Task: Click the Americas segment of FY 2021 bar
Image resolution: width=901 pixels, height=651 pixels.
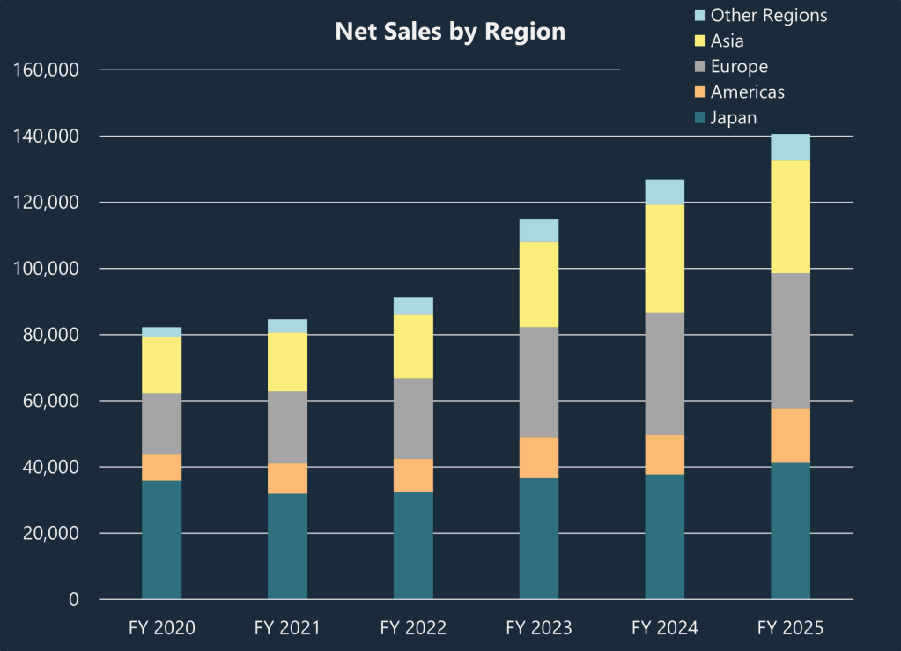Action: coord(287,478)
